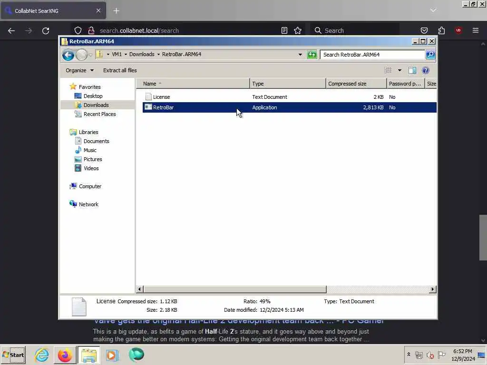Click the uBlock Origin extension icon

coord(458,30)
